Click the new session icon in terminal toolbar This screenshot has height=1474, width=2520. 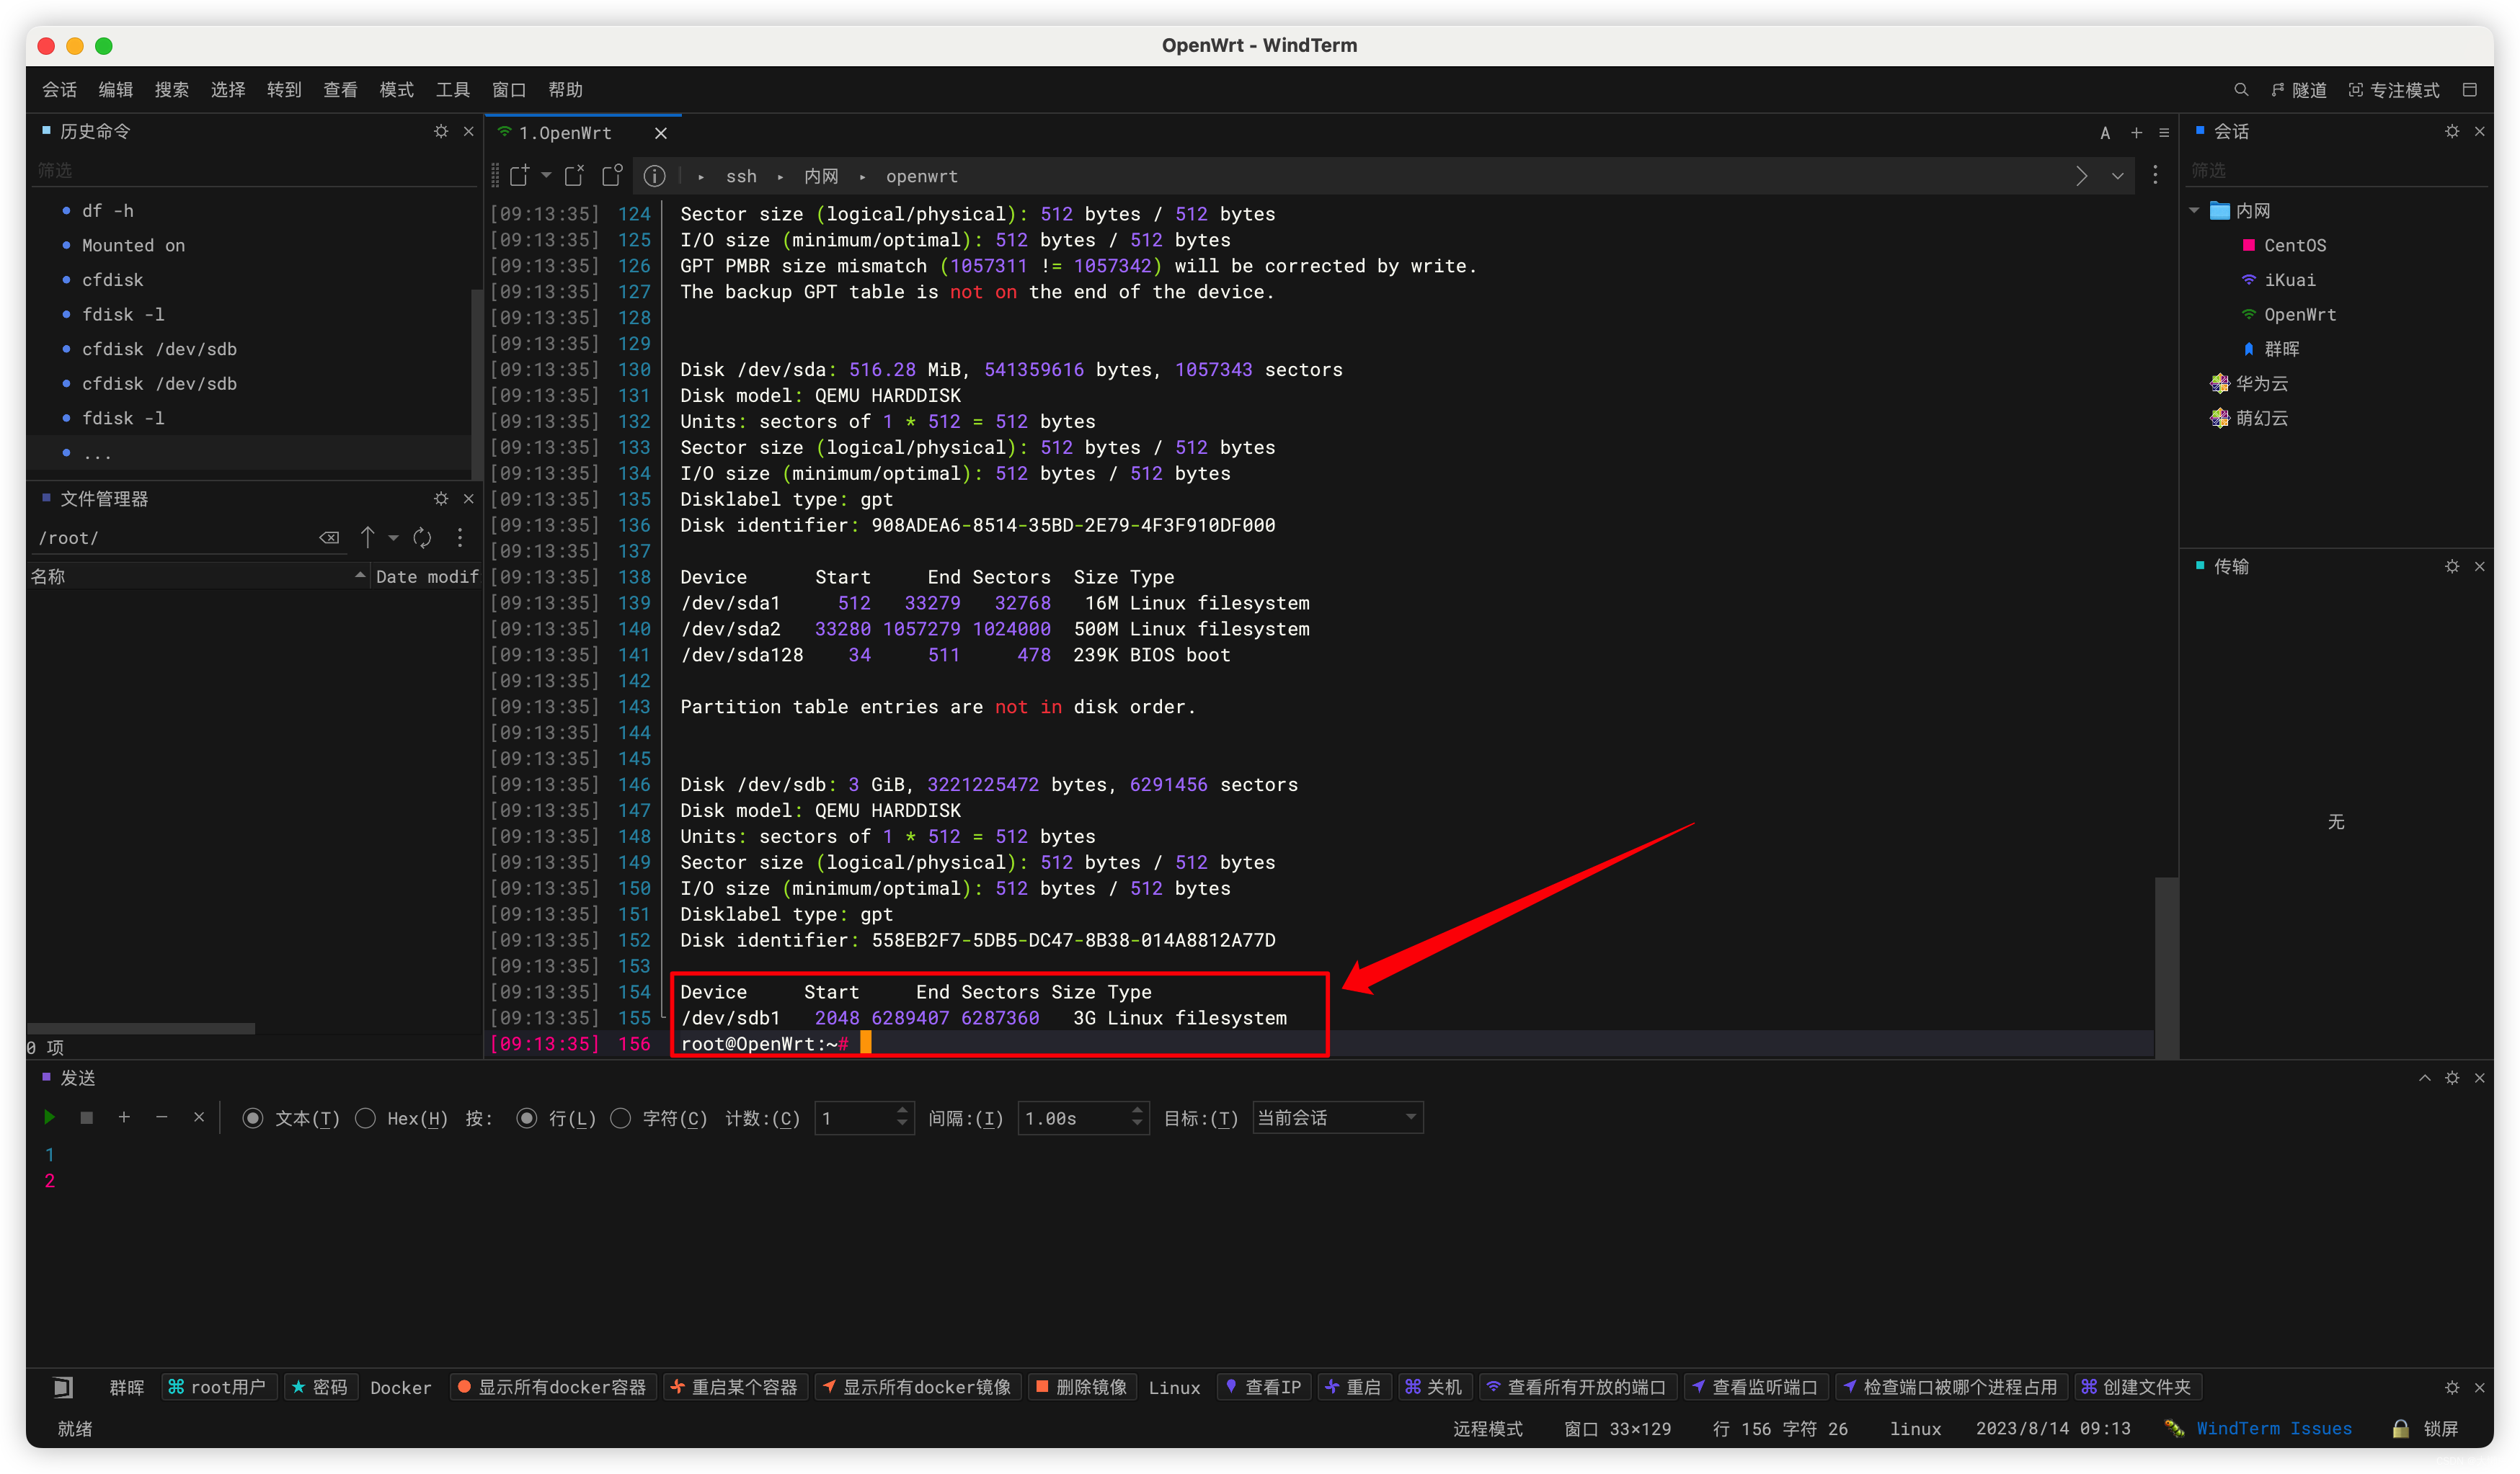tap(519, 176)
